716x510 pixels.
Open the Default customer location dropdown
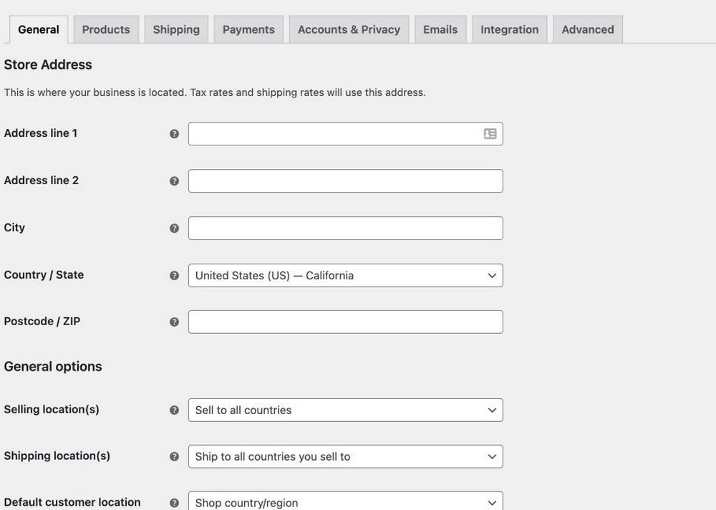tap(346, 501)
